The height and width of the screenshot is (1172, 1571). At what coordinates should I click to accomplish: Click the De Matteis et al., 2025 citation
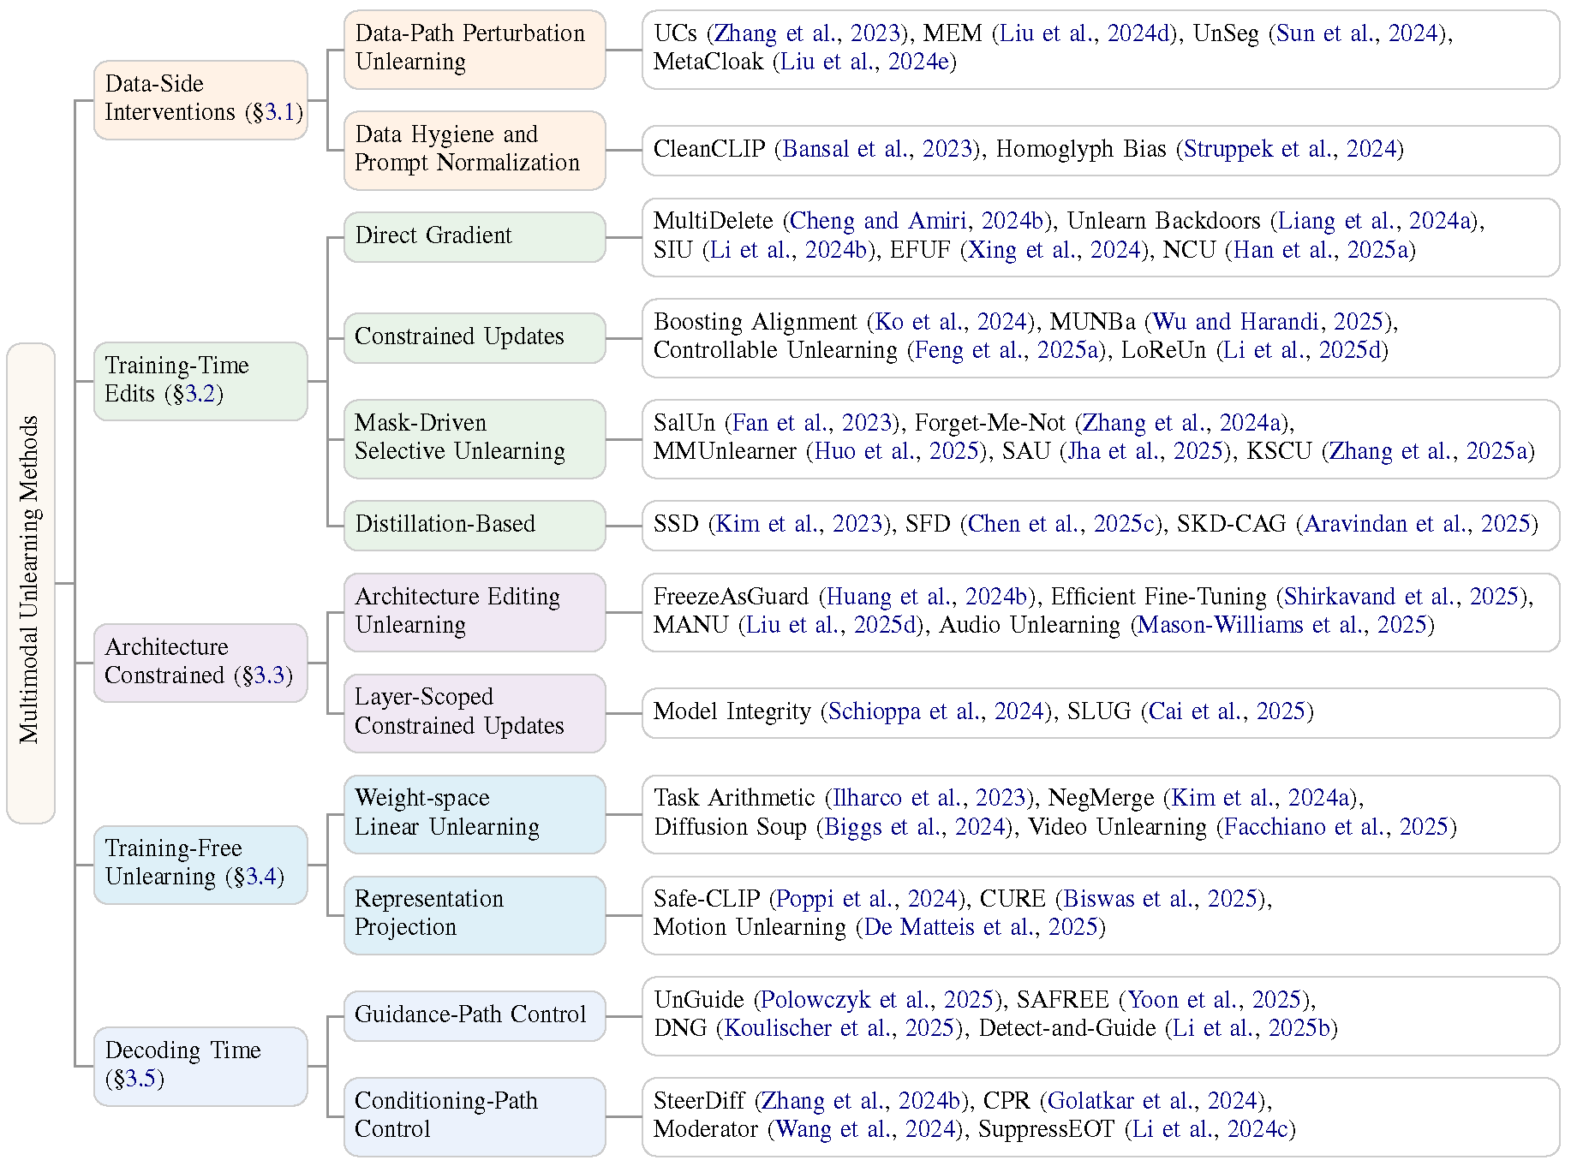pyautogui.click(x=980, y=927)
